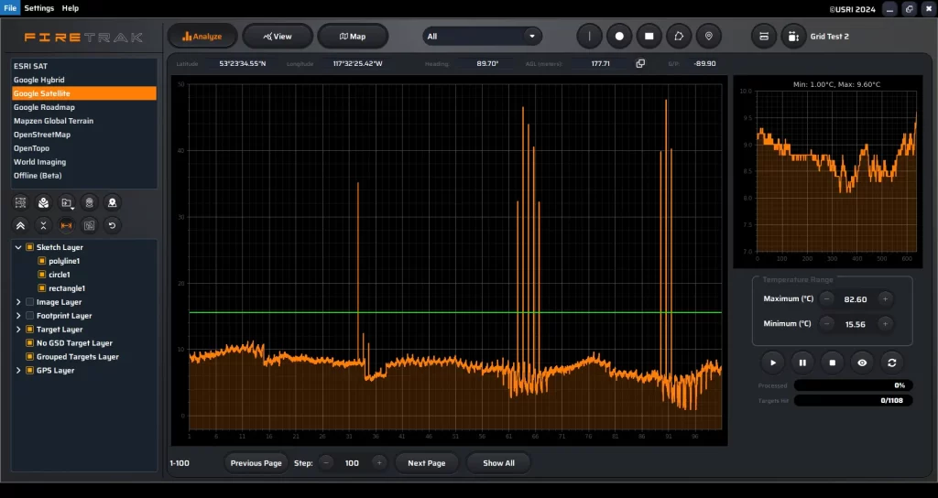Switch to the Map tab

pyautogui.click(x=353, y=37)
